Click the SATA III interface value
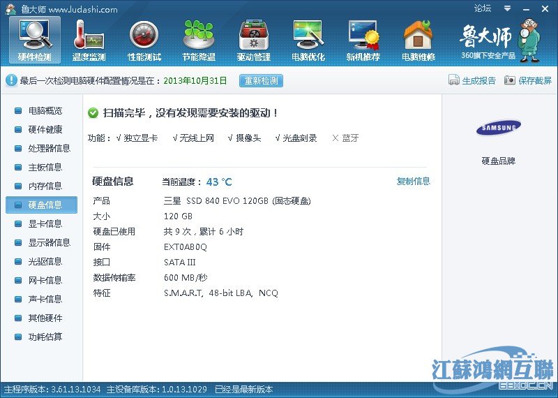The width and height of the screenshot is (558, 398). point(180,263)
